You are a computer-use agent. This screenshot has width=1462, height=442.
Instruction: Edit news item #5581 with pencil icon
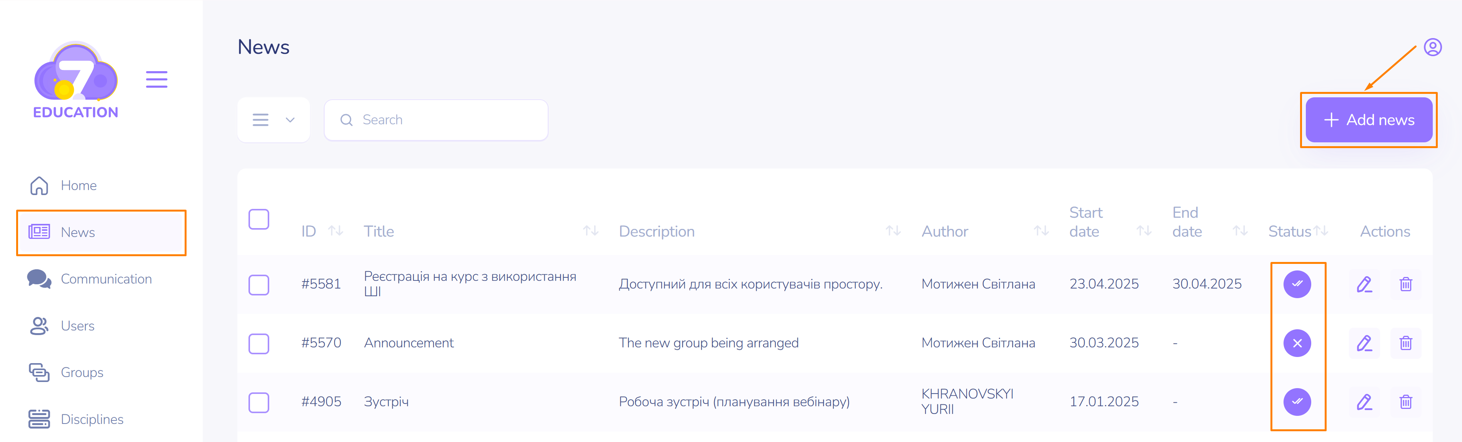click(1364, 284)
